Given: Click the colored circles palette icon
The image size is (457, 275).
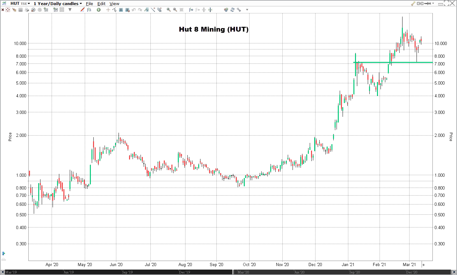Looking at the screenshot, I should pyautogui.click(x=226, y=10).
